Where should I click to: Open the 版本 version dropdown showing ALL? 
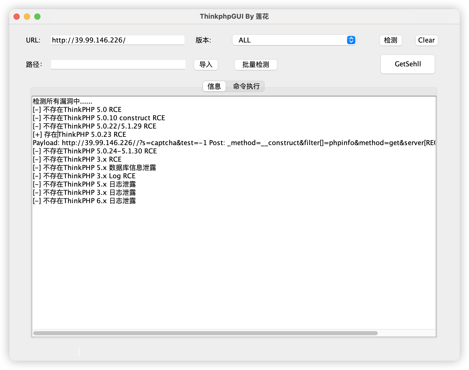tap(294, 40)
